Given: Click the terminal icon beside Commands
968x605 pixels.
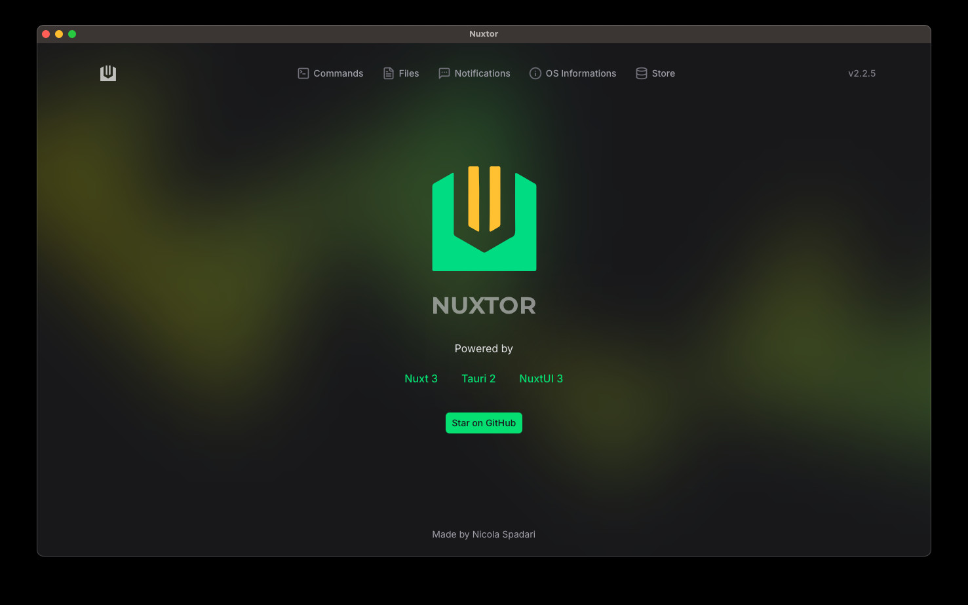Looking at the screenshot, I should point(303,73).
